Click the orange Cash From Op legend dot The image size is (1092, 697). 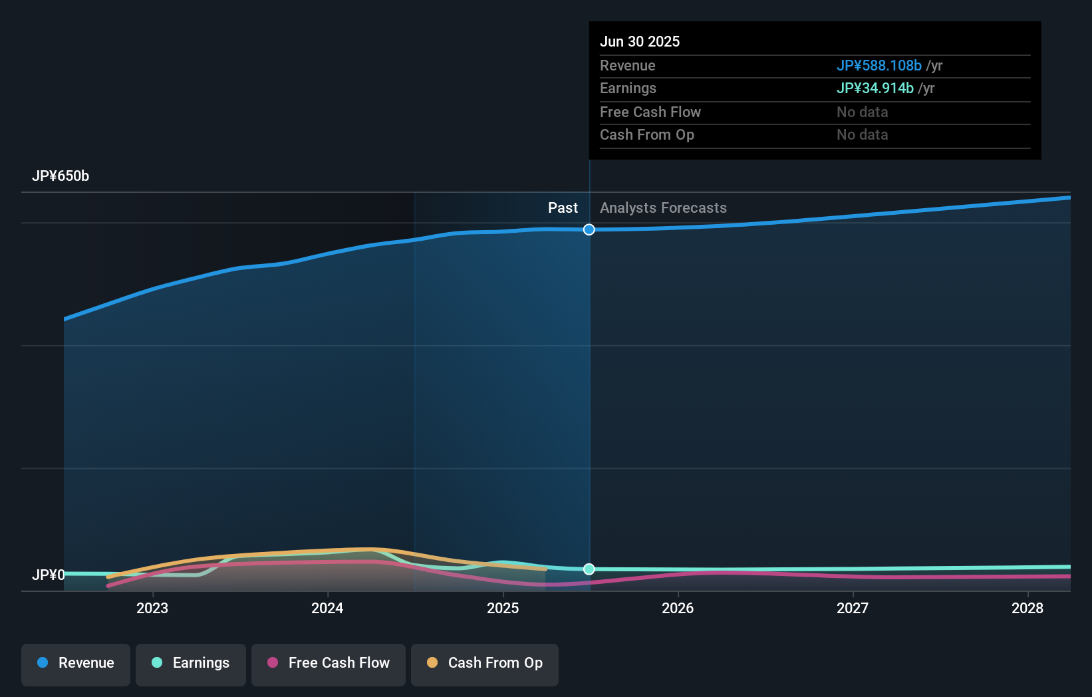432,662
